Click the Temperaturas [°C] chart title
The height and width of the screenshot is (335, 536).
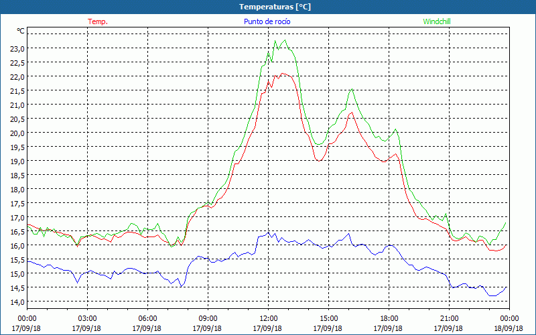(x=275, y=7)
